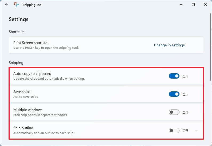Click the Snipping Tool scissors app icon

(16, 5)
